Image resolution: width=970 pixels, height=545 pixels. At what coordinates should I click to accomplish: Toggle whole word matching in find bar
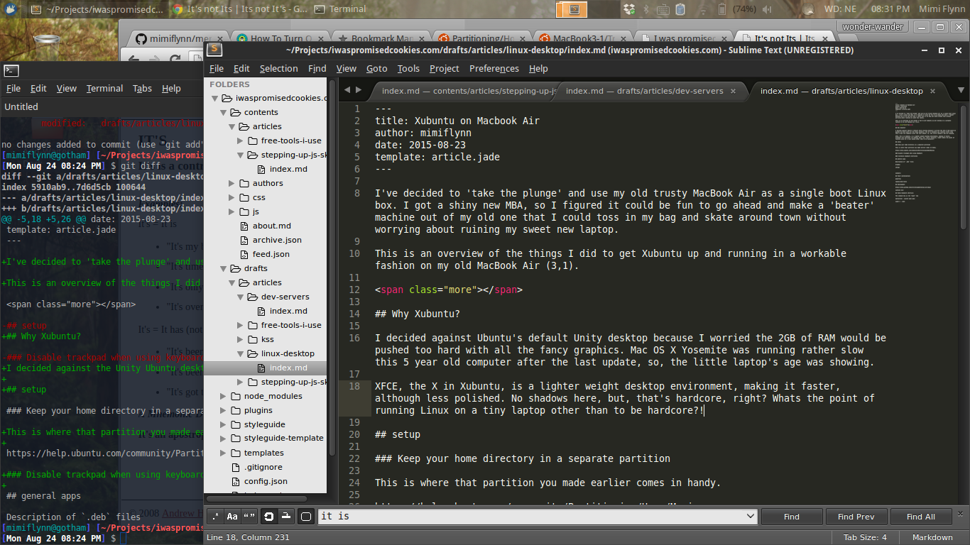click(250, 517)
